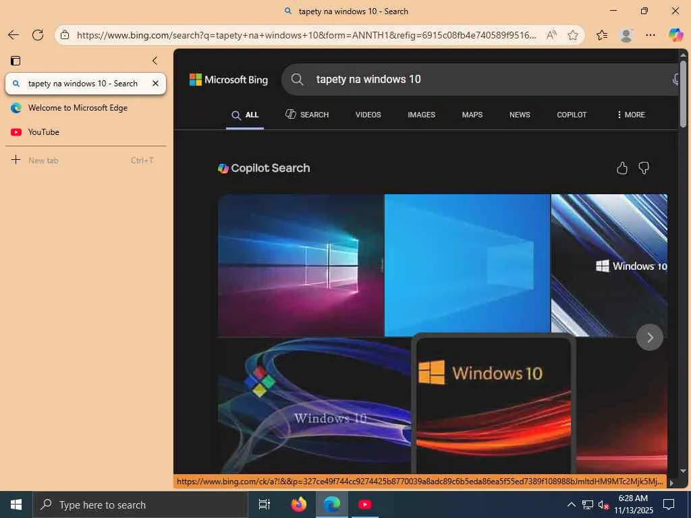Show hidden system tray icons
This screenshot has width=691, height=518.
coord(571,505)
